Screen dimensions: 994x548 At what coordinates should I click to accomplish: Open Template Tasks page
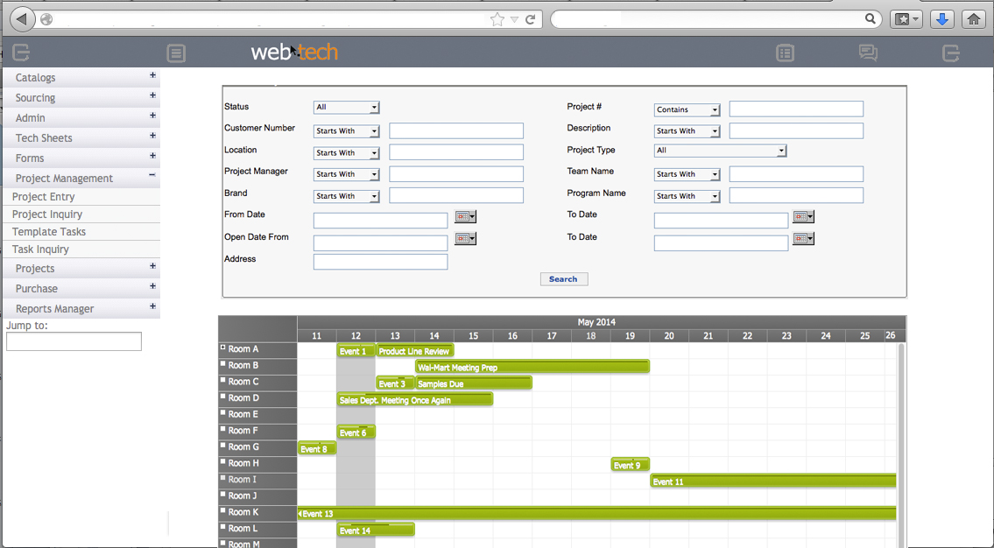point(49,232)
